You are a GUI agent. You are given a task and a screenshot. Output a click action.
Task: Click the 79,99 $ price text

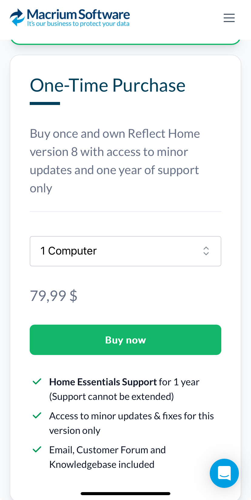(x=54, y=296)
